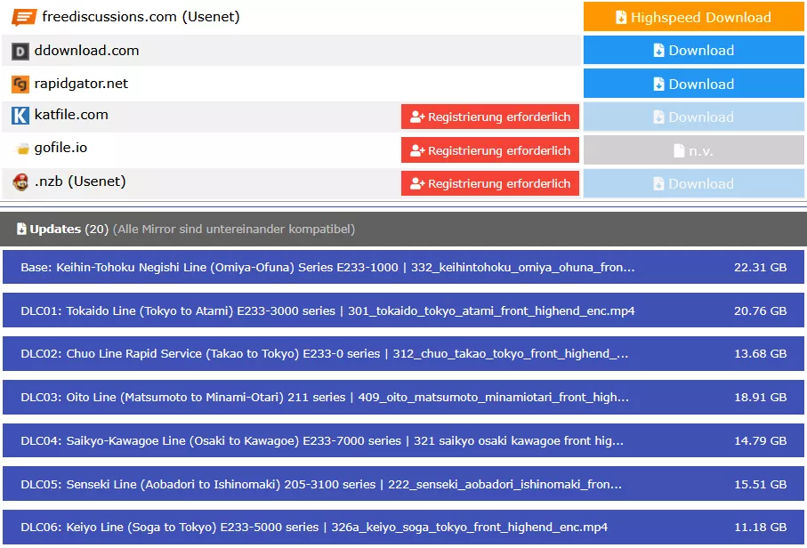Viewport: 807px width, 548px height.
Task: Click the ddownload.com D logo icon
Action: coord(20,52)
